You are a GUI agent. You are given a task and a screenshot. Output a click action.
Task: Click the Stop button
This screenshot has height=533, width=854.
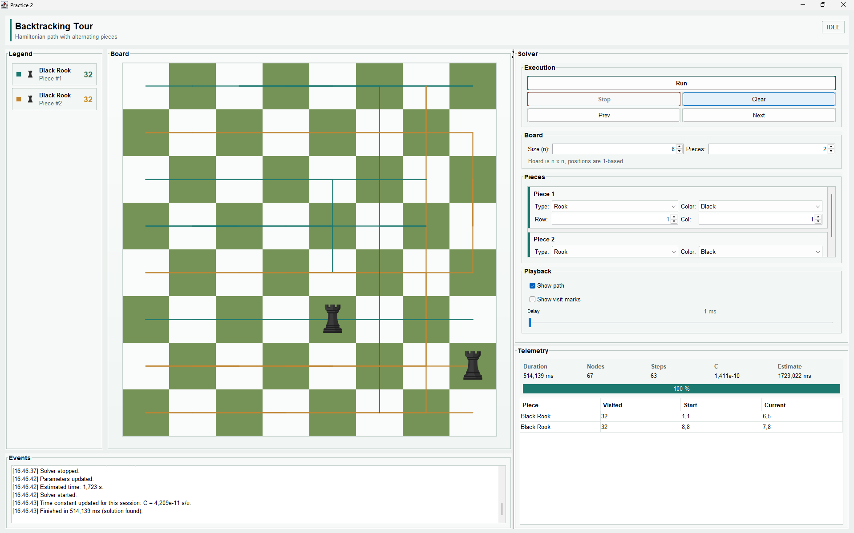604,99
